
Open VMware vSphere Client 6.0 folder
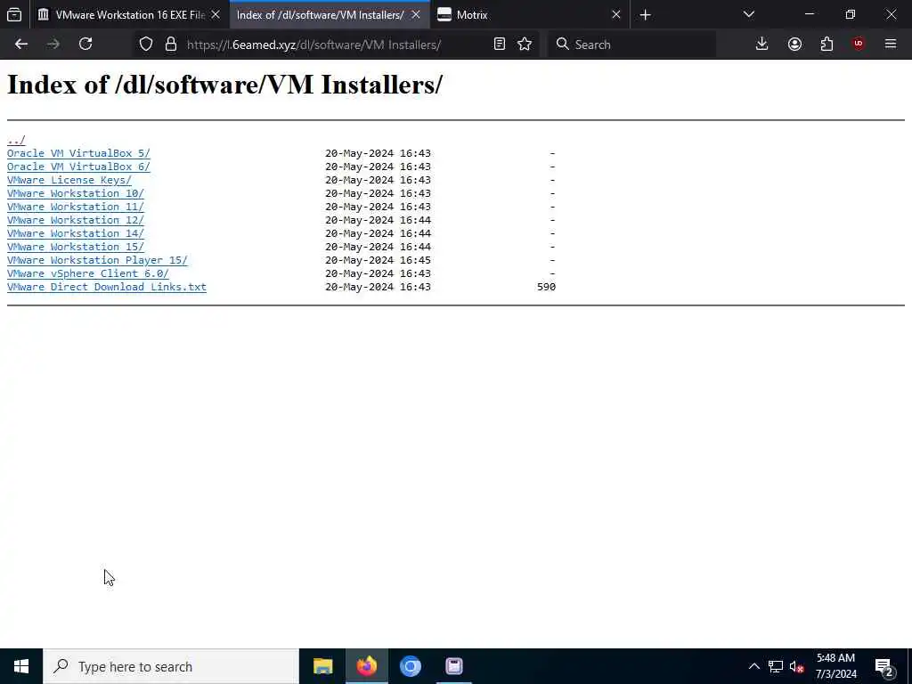(88, 274)
